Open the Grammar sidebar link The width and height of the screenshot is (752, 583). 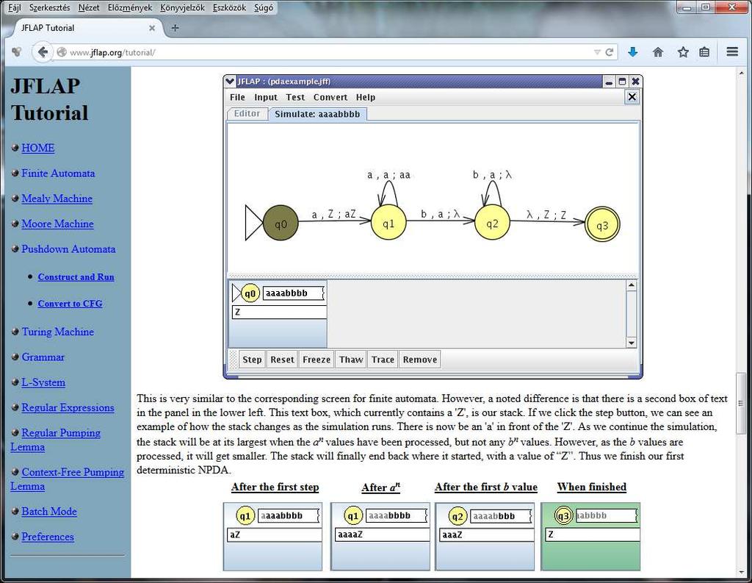[43, 357]
